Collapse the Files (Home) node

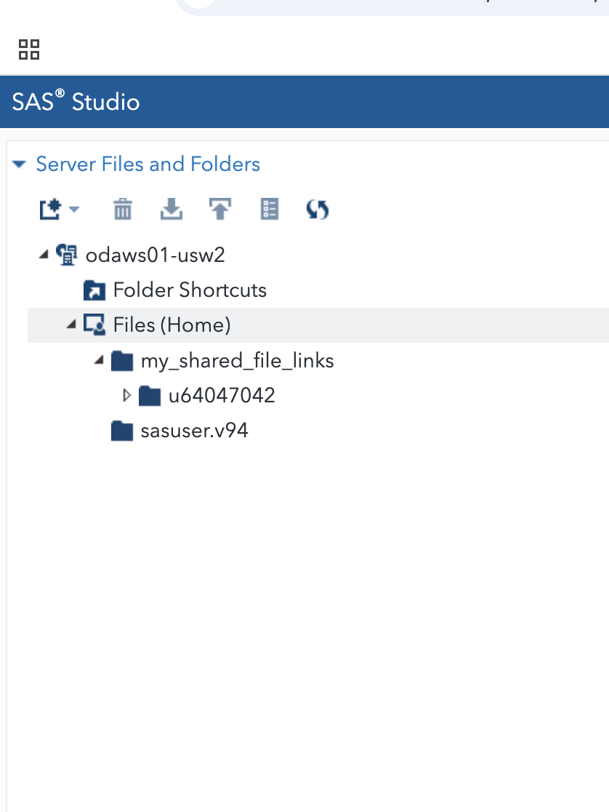coord(71,325)
